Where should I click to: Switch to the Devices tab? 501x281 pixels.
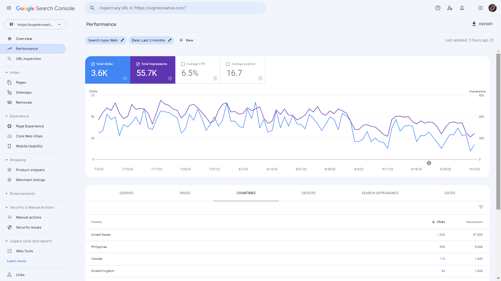pyautogui.click(x=308, y=193)
